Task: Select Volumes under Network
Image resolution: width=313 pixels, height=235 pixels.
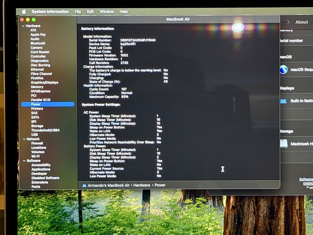Action: tap(38, 152)
